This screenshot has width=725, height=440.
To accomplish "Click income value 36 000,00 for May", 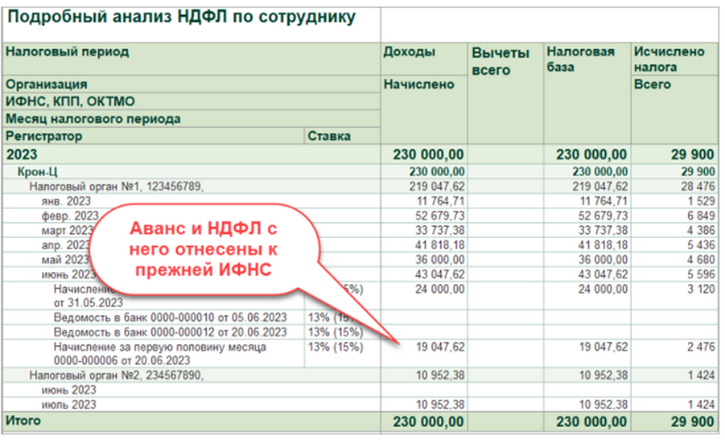I will 439,260.
